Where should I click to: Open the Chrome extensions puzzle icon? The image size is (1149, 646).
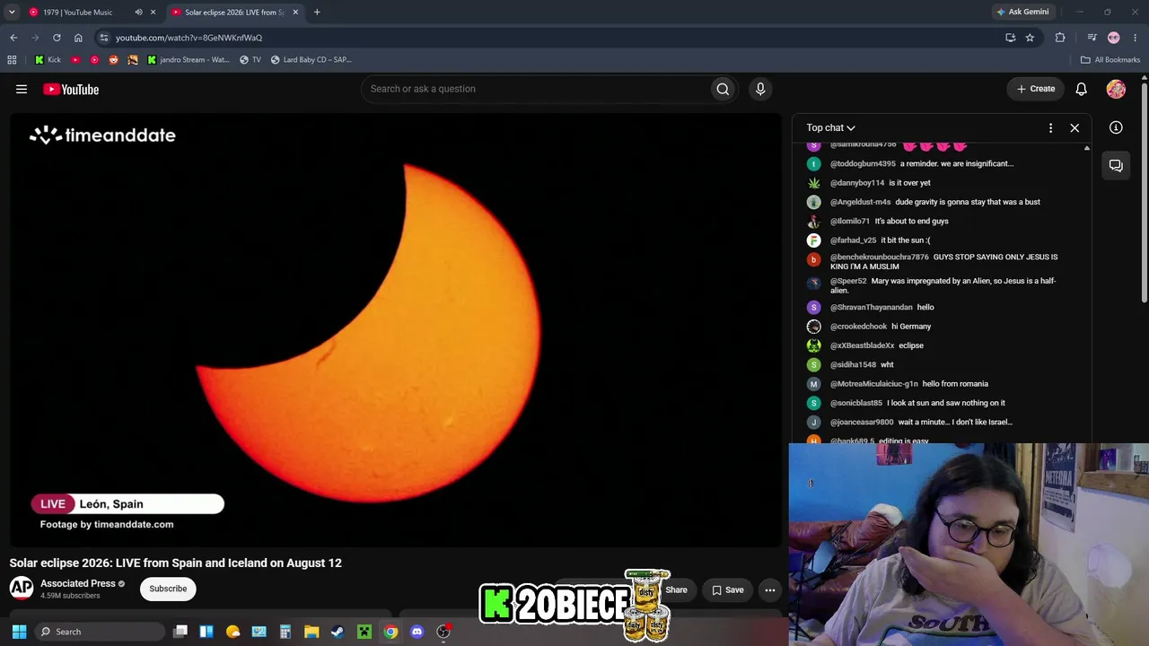[1060, 38]
